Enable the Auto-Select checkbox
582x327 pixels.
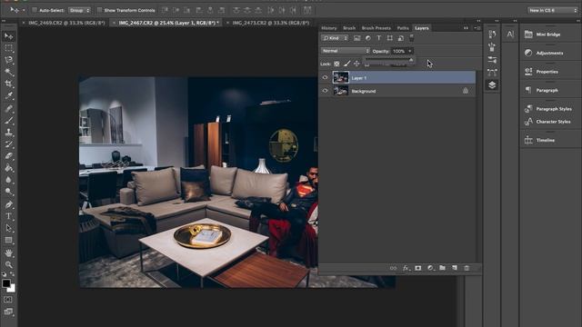tap(35, 10)
